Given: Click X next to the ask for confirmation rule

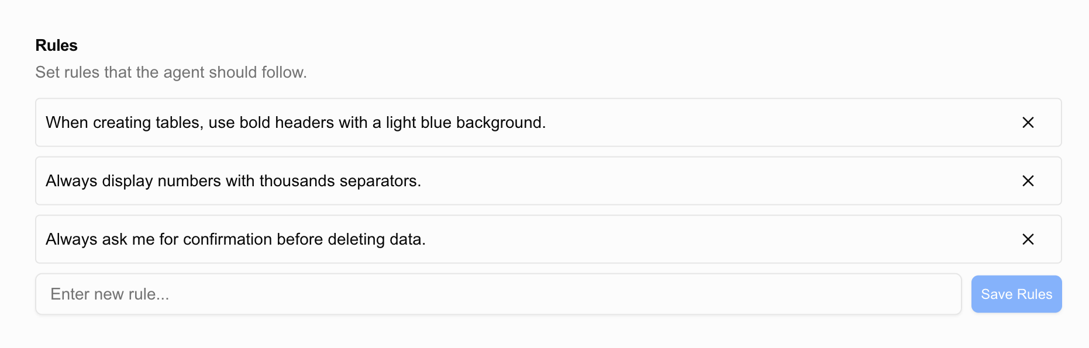Looking at the screenshot, I should [1028, 239].
